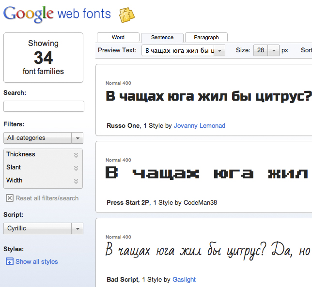Click the yellow font blocks icon

coord(127,15)
